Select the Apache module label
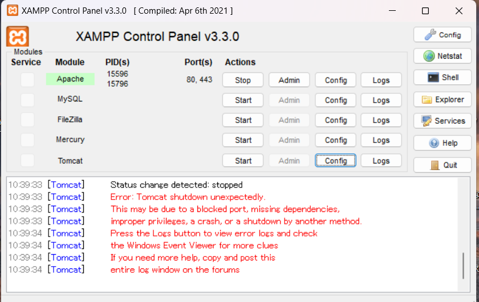 coord(70,79)
